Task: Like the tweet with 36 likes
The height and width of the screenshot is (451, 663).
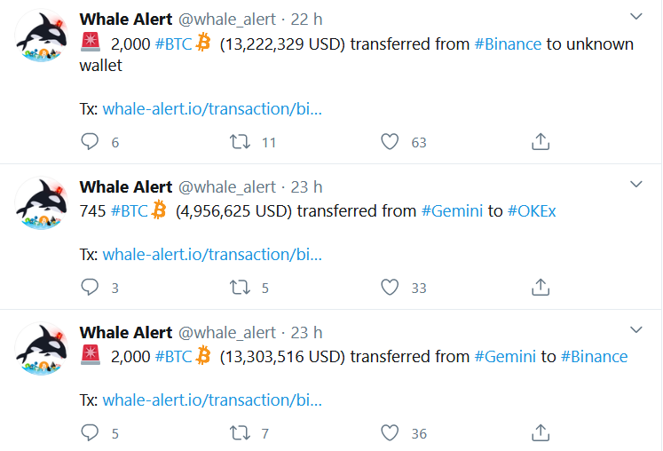Action: [389, 432]
